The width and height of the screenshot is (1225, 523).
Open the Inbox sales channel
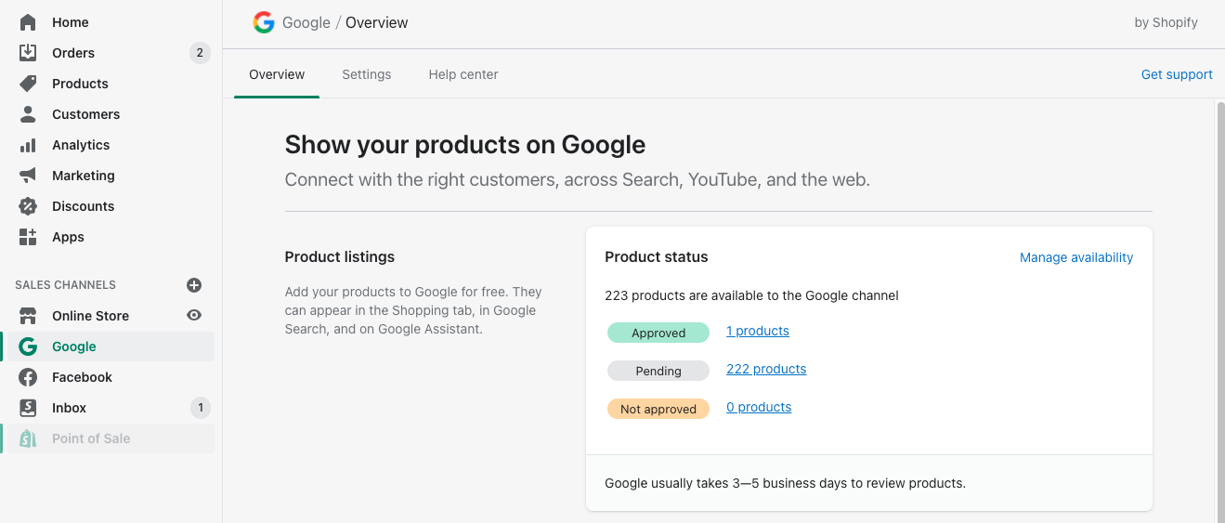point(69,408)
